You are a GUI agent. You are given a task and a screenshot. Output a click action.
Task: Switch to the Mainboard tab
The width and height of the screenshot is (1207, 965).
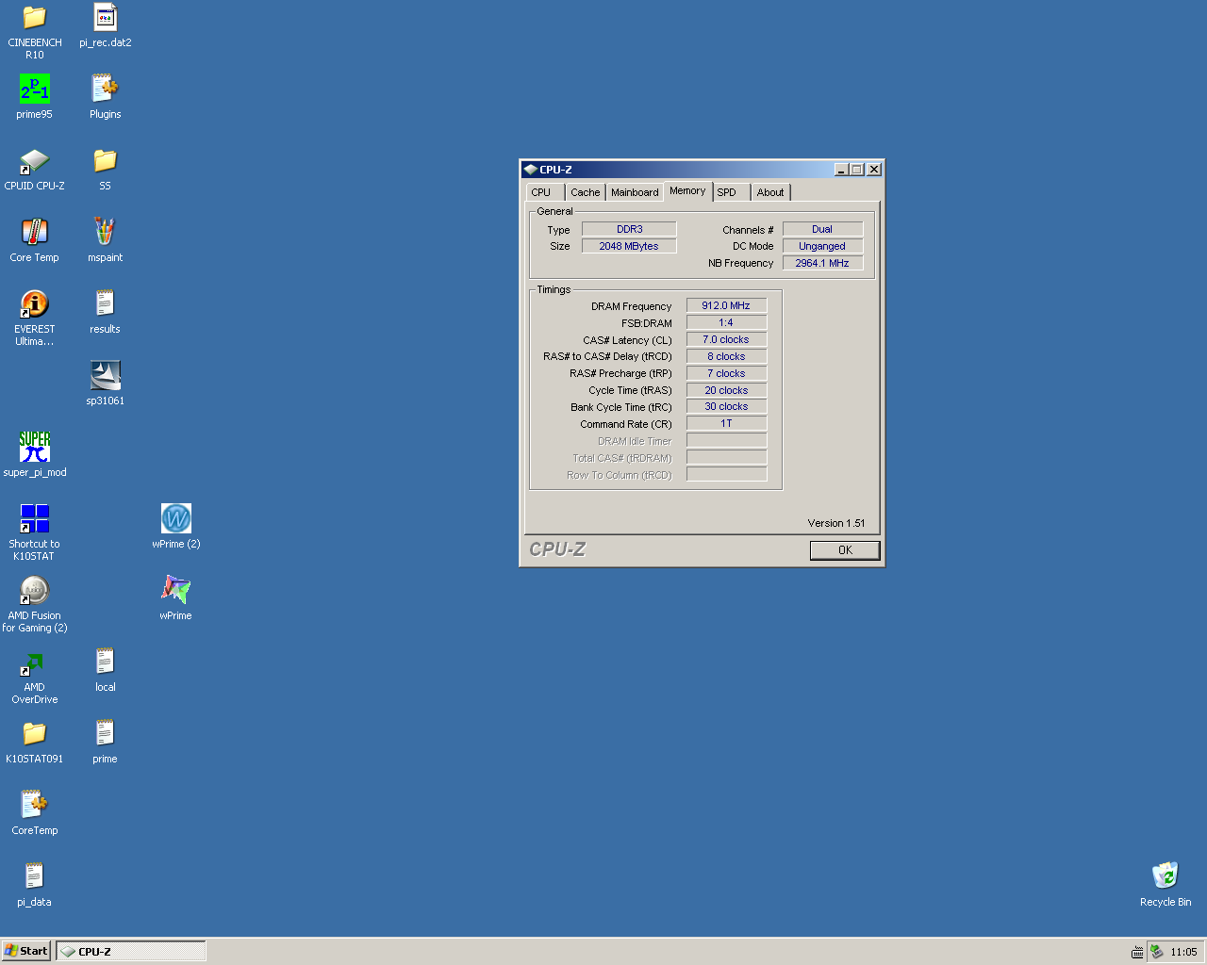(635, 192)
